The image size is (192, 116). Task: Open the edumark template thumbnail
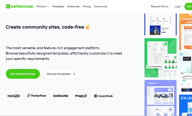click(160, 98)
